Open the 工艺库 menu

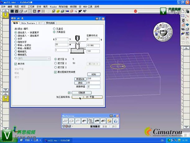click(x=31, y=6)
